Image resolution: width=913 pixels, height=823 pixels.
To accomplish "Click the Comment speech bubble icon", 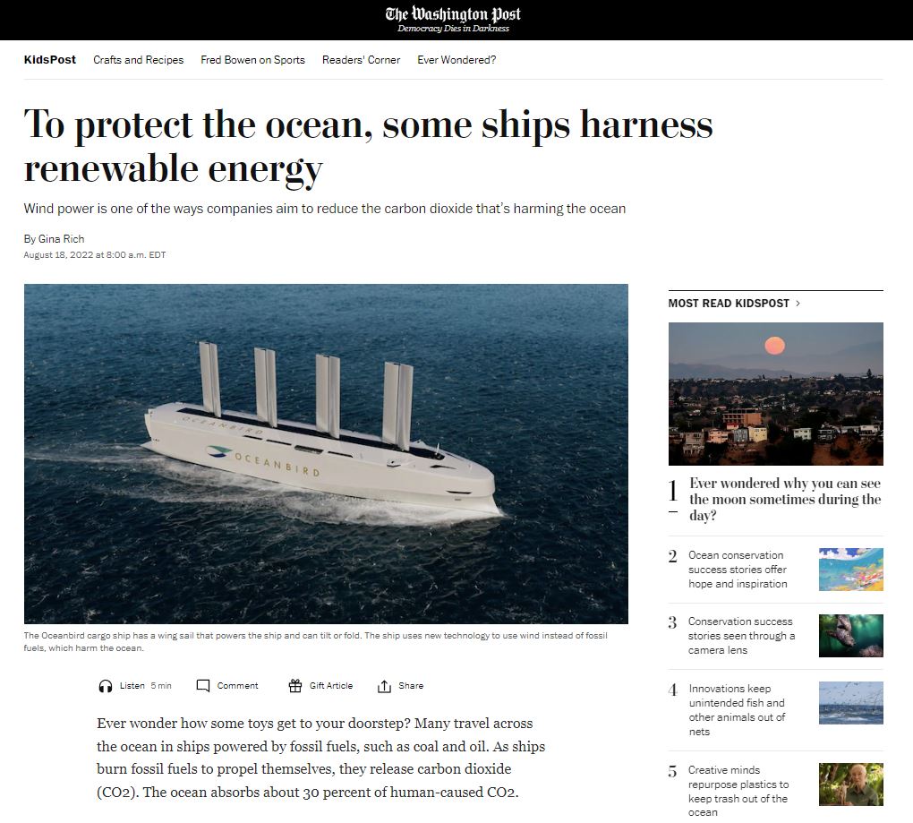I will pos(202,686).
